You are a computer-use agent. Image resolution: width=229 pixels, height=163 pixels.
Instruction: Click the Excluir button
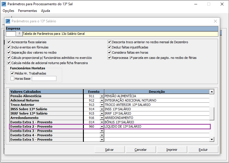click(203, 150)
